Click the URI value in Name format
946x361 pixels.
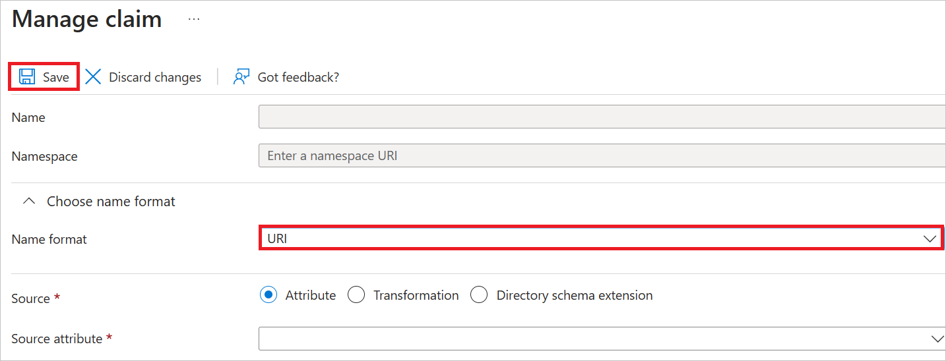(278, 238)
